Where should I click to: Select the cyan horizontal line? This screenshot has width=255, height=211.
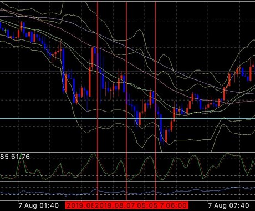pos(127,119)
